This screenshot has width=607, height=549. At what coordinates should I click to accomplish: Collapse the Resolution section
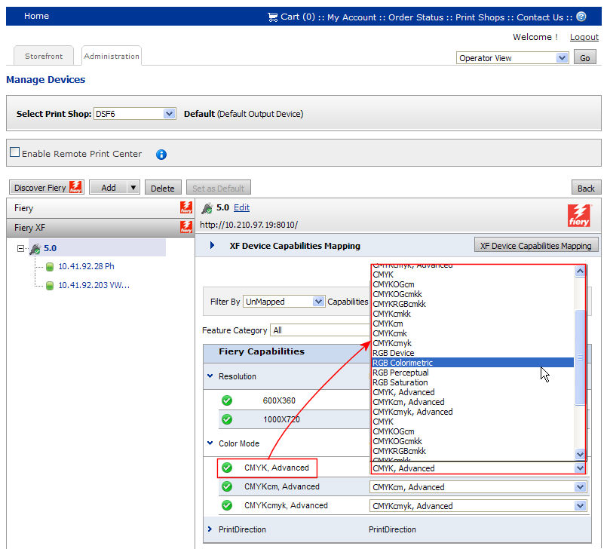210,376
